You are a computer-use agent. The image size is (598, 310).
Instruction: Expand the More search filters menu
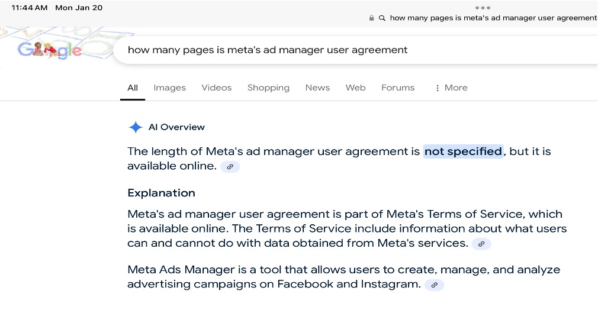pos(451,88)
